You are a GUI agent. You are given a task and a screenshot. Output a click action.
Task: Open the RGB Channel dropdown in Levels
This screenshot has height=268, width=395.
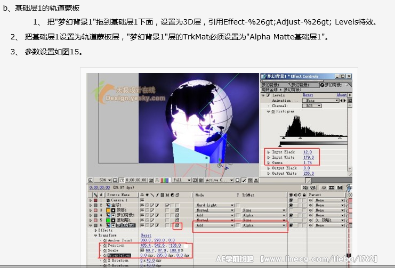coord(312,106)
